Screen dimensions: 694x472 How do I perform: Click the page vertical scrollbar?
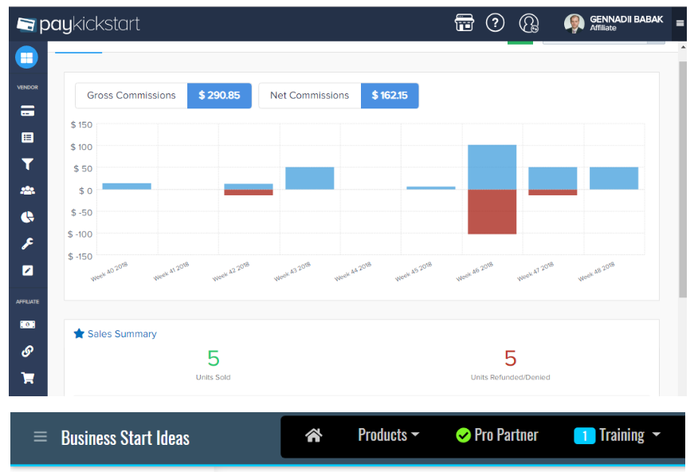click(683, 179)
